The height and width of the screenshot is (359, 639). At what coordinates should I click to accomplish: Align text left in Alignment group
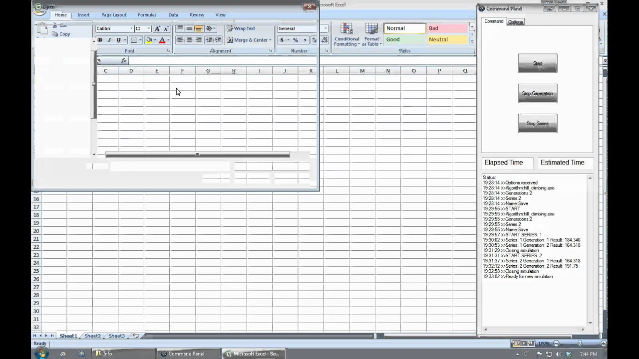[180, 40]
